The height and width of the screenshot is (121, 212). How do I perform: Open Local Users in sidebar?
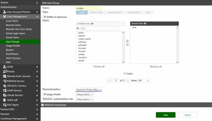click(12, 21)
